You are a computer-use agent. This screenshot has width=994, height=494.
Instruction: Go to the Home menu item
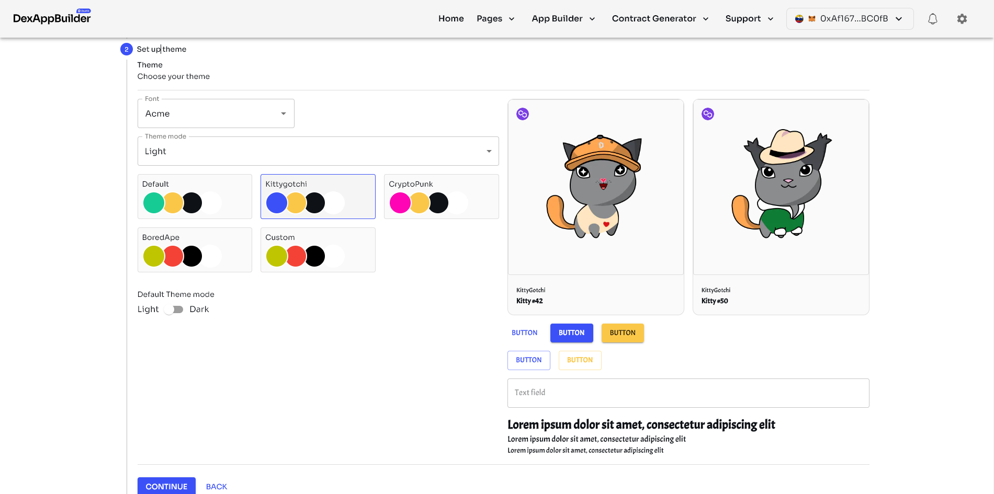pyautogui.click(x=451, y=19)
